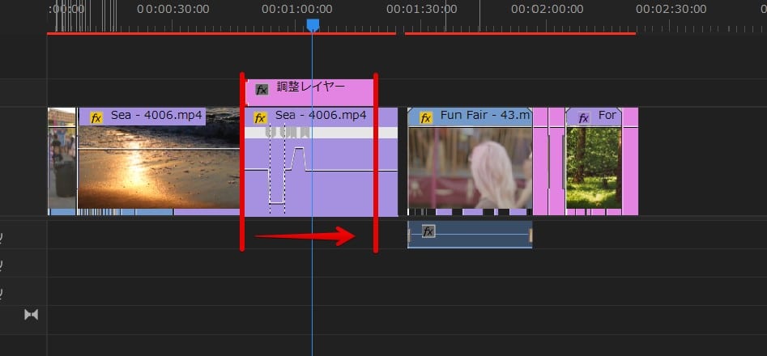Image resolution: width=767 pixels, height=356 pixels.
Task: Click the blue playhead handle on ruler
Action: [313, 26]
